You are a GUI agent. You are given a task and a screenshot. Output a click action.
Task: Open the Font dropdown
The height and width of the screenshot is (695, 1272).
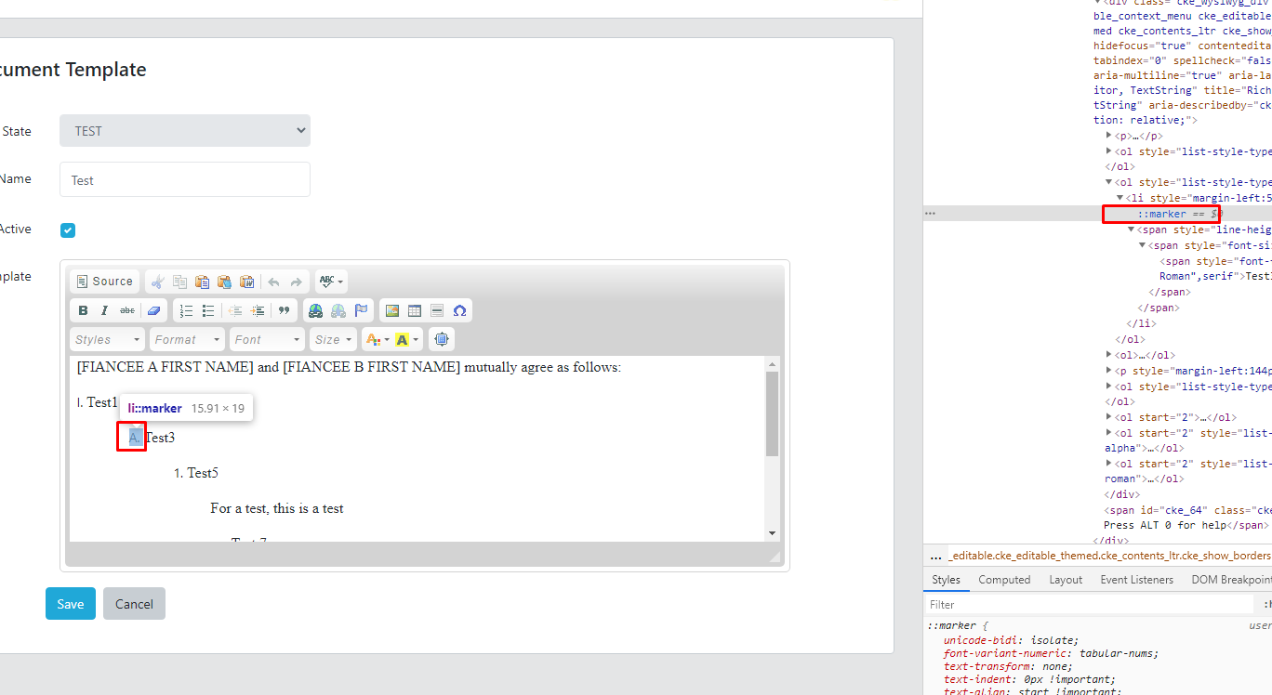tap(268, 339)
